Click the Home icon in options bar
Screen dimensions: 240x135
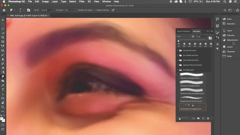coord(4,10)
